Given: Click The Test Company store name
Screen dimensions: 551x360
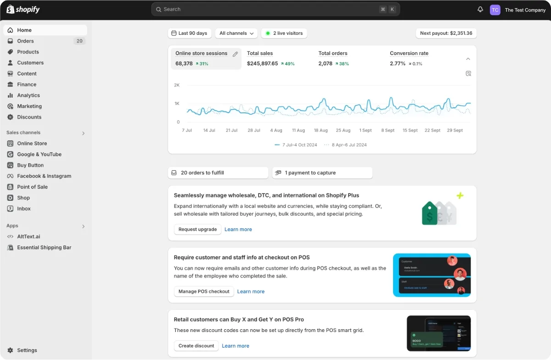Looking at the screenshot, I should [x=525, y=10].
